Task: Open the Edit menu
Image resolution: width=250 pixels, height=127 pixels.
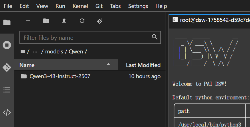Action: [x=24, y=6]
